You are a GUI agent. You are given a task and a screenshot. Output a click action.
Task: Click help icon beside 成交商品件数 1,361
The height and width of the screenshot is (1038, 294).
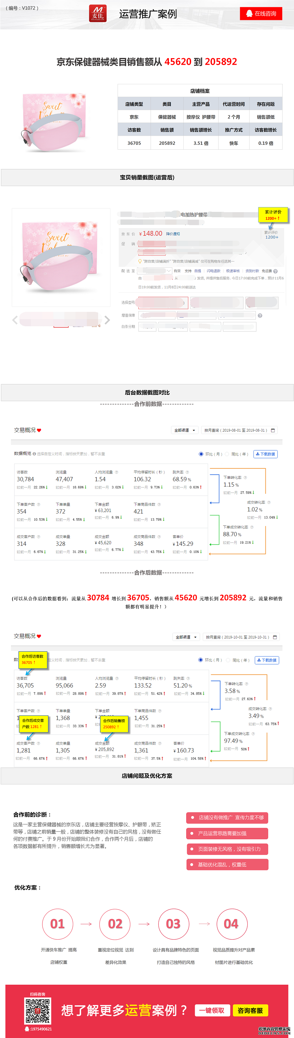(159, 743)
